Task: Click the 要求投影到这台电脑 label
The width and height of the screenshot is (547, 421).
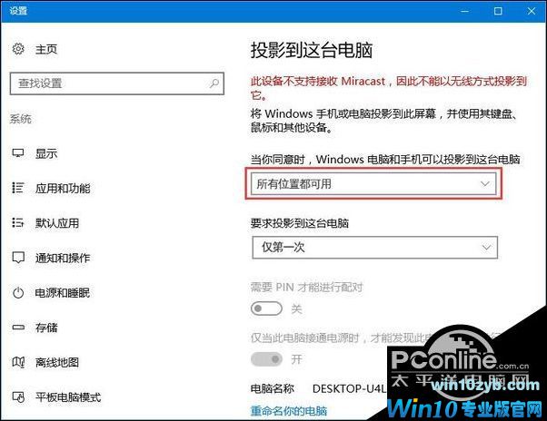Action: click(x=300, y=223)
